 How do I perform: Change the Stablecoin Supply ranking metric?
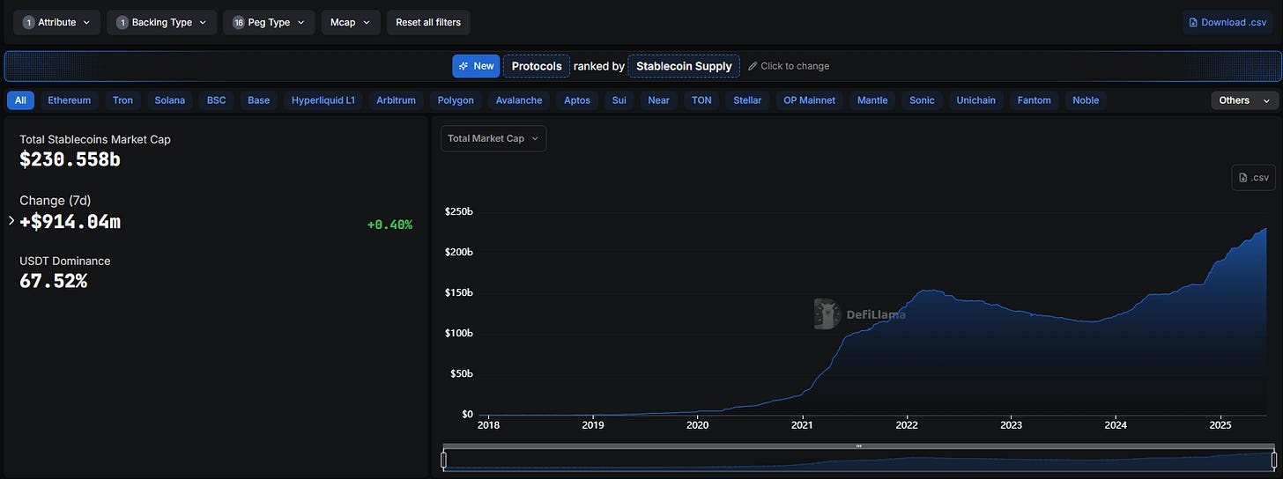click(x=684, y=66)
